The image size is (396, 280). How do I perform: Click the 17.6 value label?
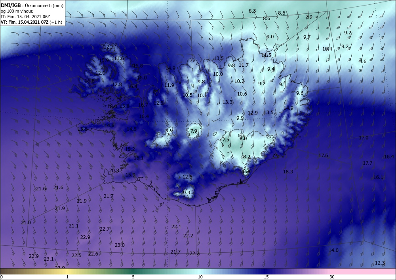coord(323,155)
